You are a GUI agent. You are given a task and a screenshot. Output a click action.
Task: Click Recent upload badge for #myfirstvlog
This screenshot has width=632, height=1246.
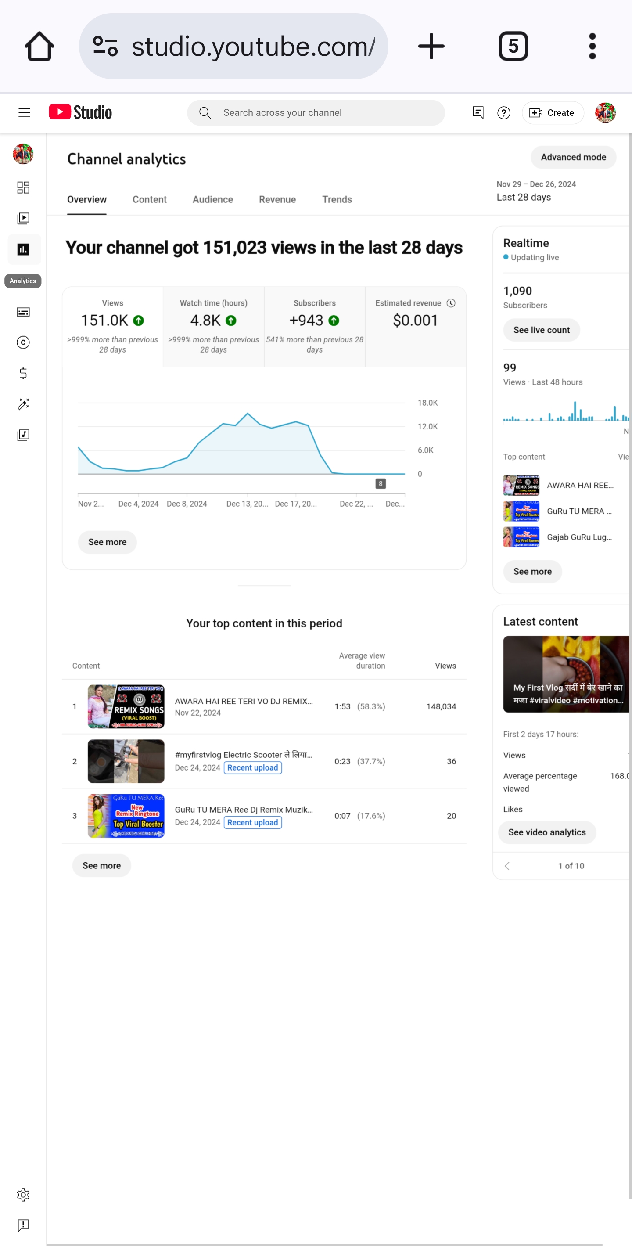point(253,767)
